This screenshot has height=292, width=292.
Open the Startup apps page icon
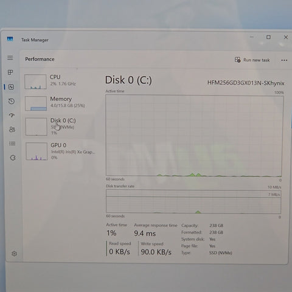coord(12,115)
